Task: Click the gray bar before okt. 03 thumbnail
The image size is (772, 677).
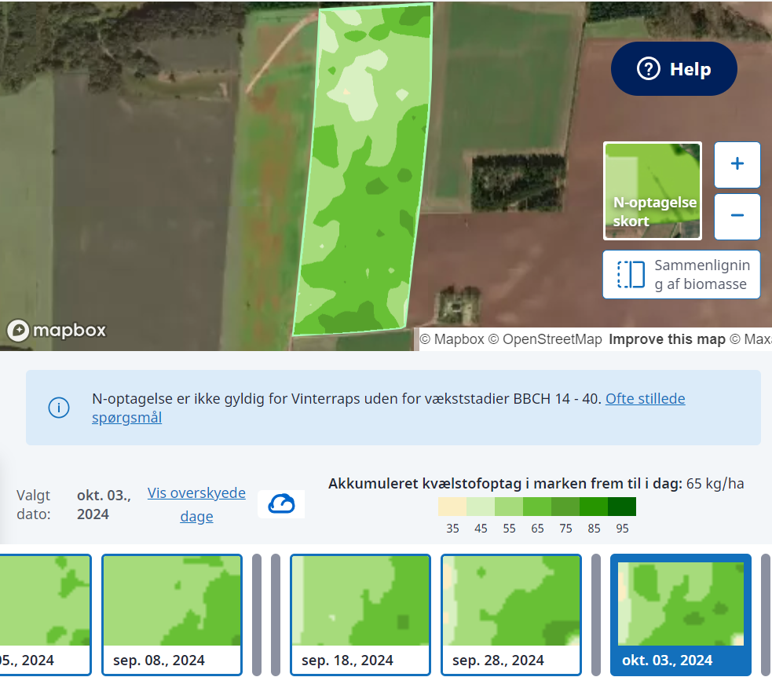Action: point(595,614)
